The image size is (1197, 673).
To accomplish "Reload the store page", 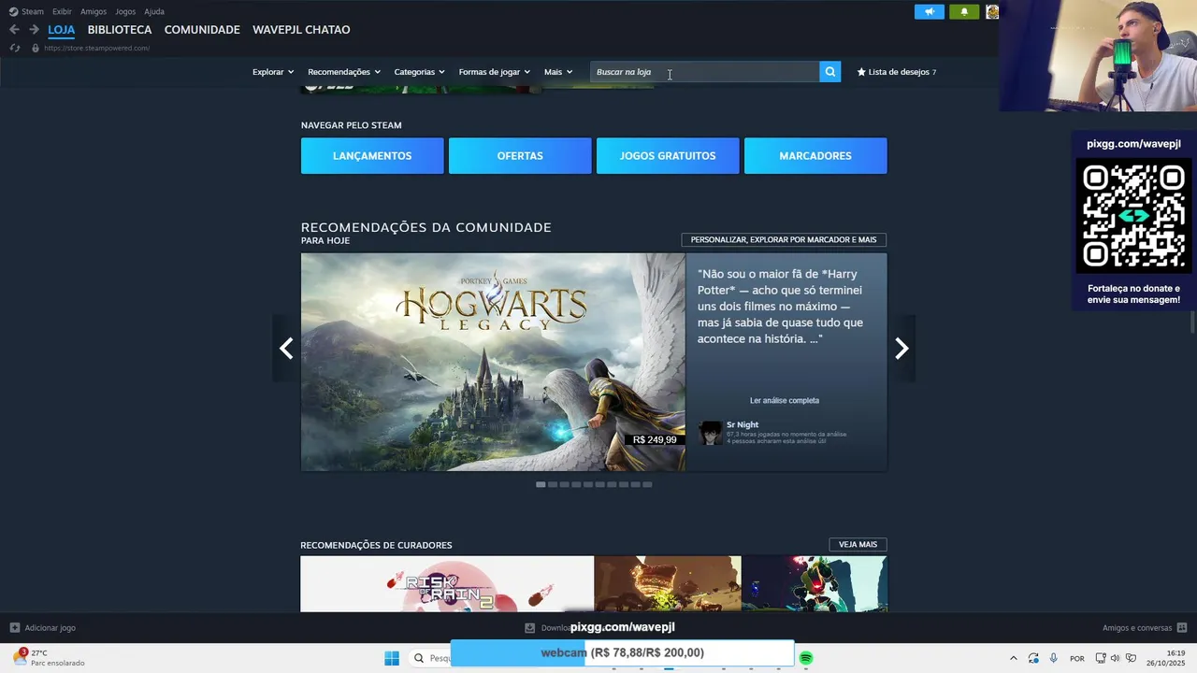I will pyautogui.click(x=14, y=48).
